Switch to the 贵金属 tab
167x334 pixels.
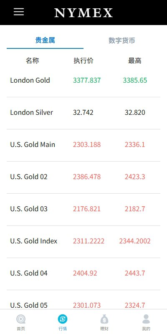click(45, 40)
